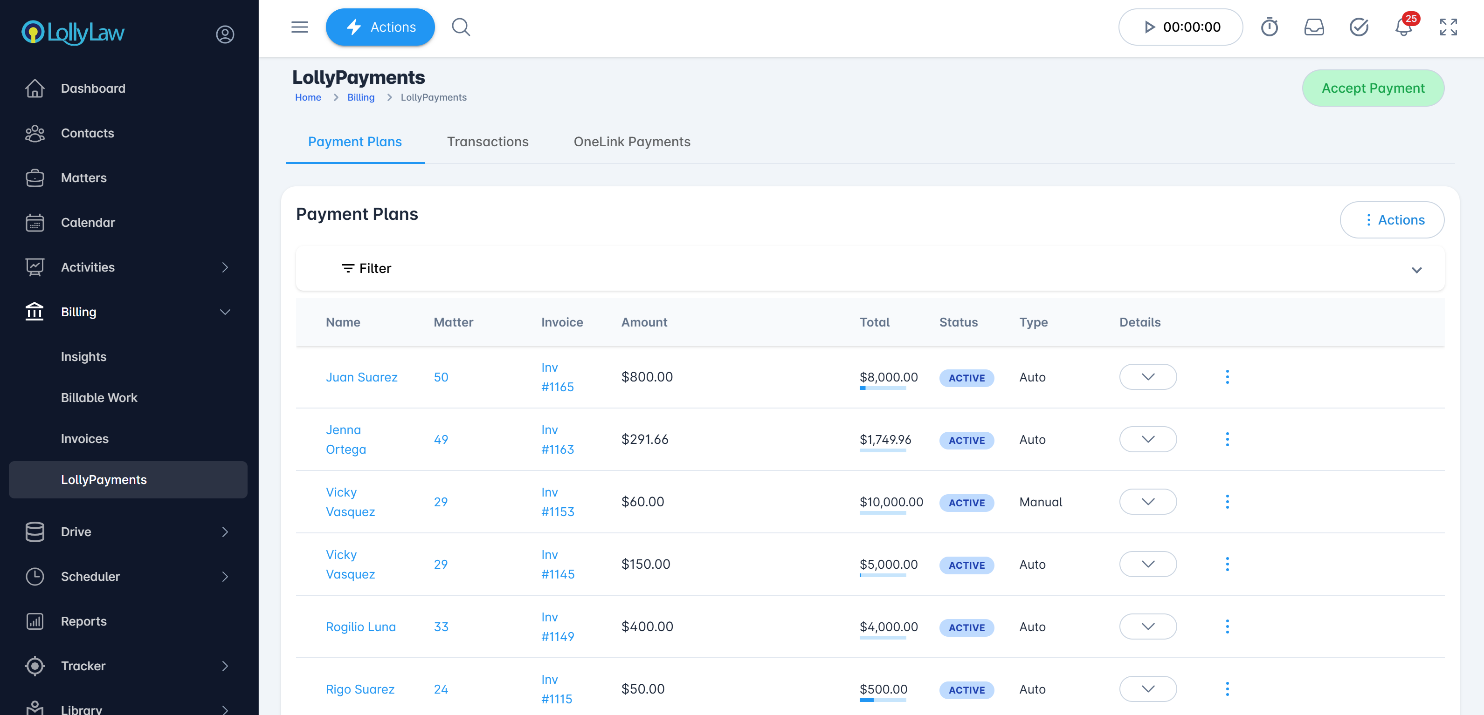Open Invoices in the sidebar
The height and width of the screenshot is (715, 1484).
click(85, 439)
